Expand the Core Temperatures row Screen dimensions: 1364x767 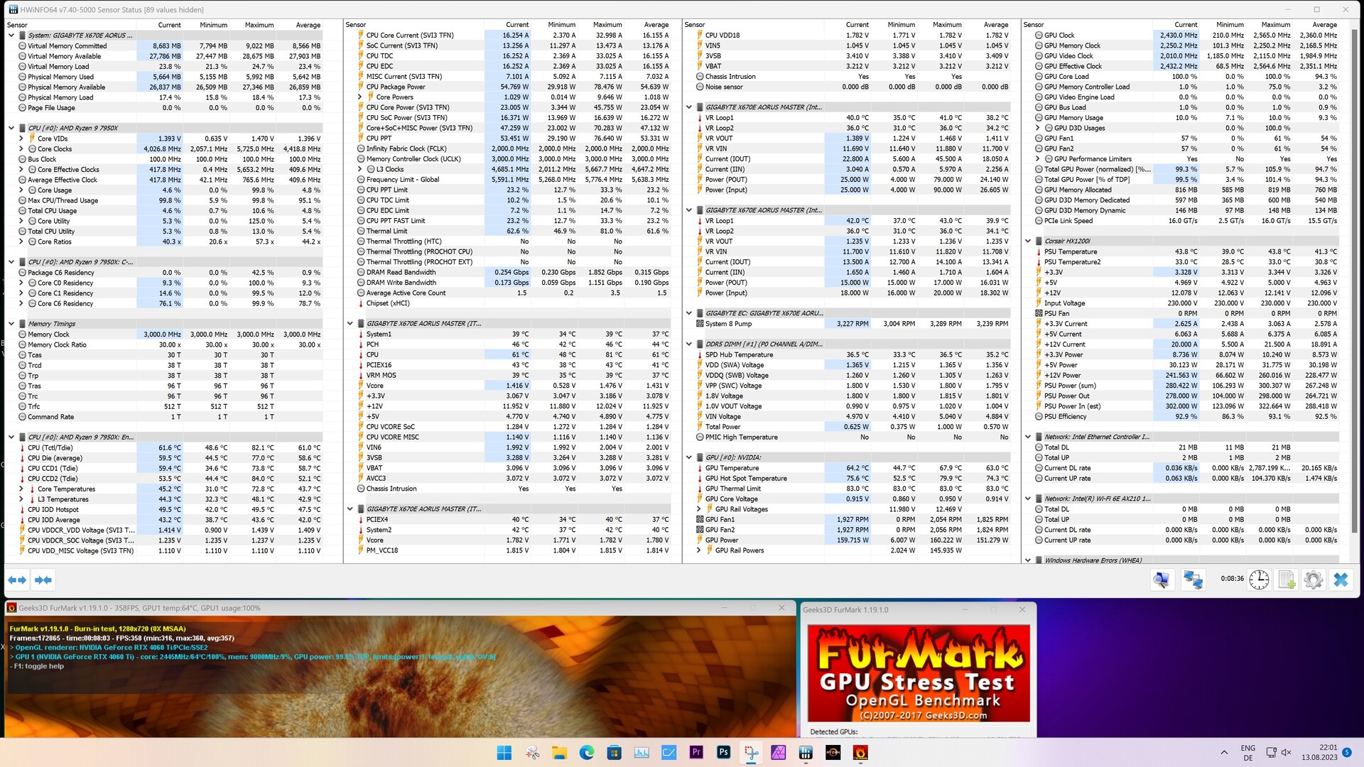pyautogui.click(x=21, y=489)
